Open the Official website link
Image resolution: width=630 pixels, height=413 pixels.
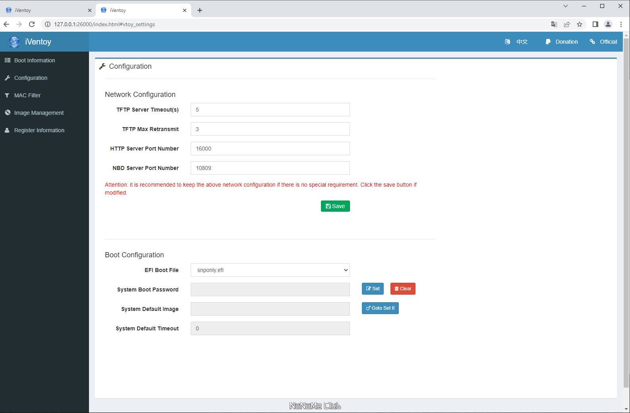click(x=608, y=42)
